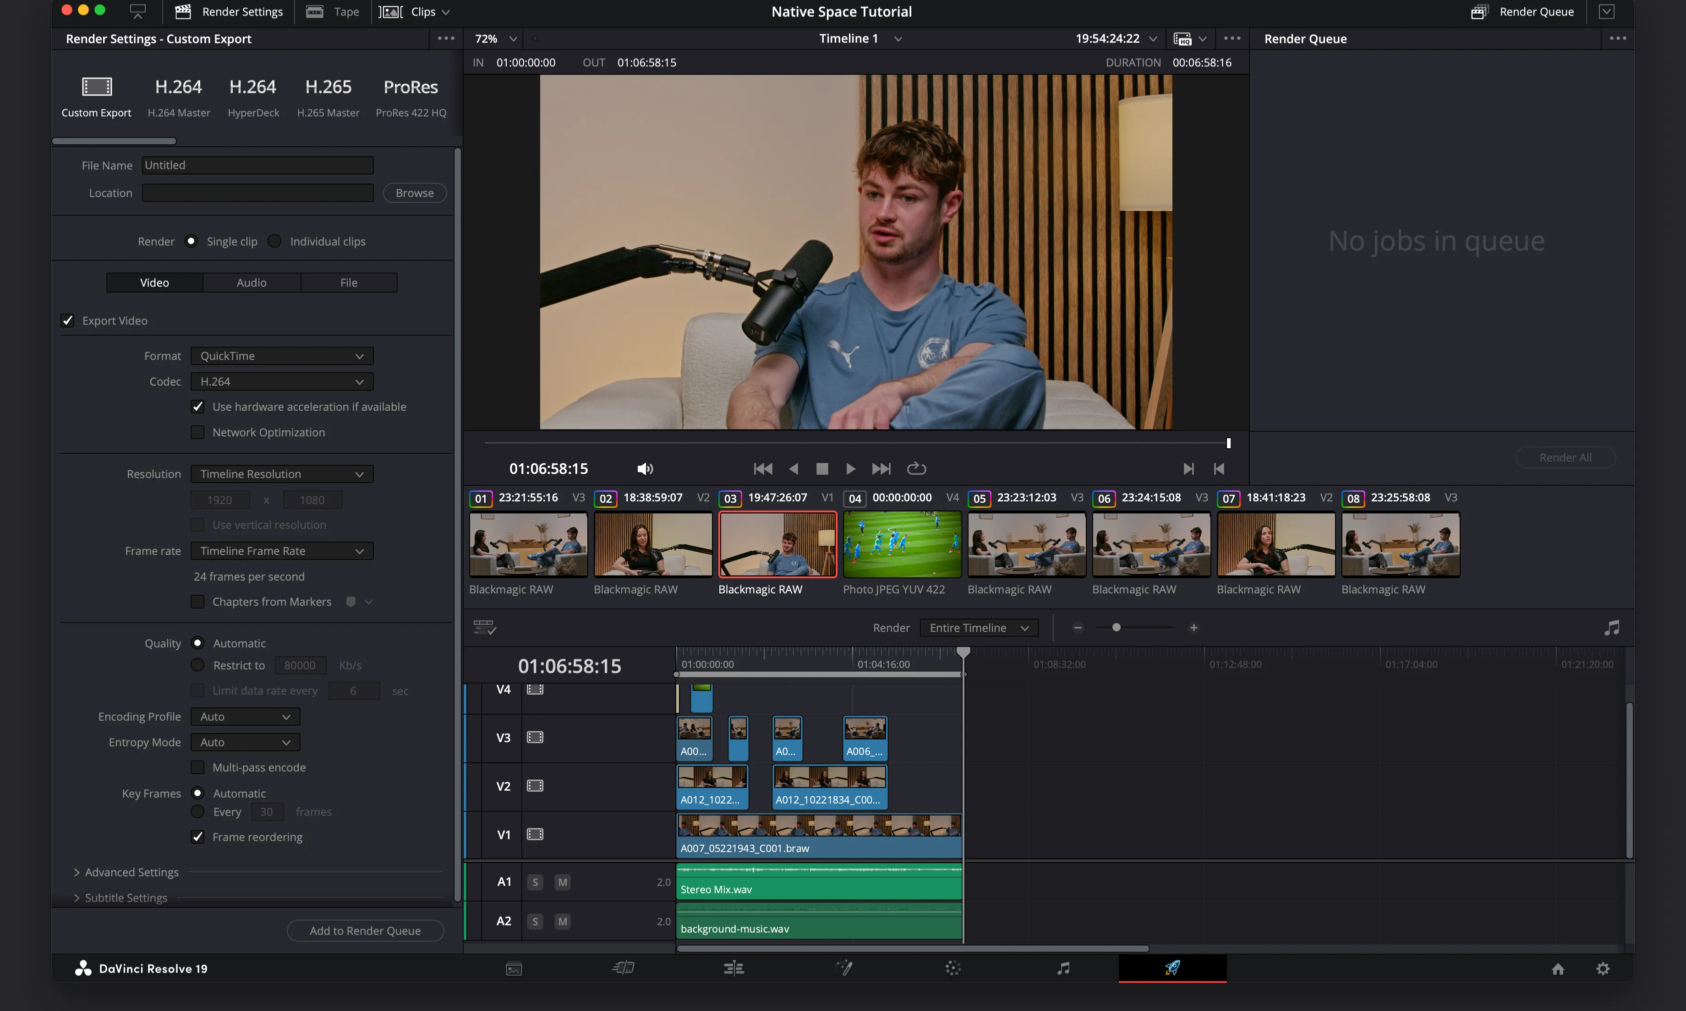Play forward in the viewer

click(x=850, y=469)
